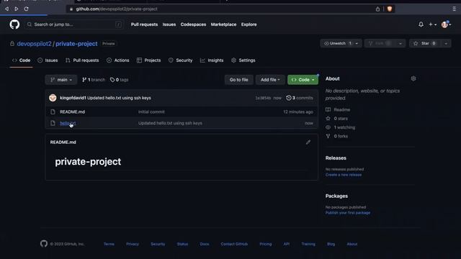461x259 pixels.
Task: Open the green Code dropdown
Action: point(303,80)
